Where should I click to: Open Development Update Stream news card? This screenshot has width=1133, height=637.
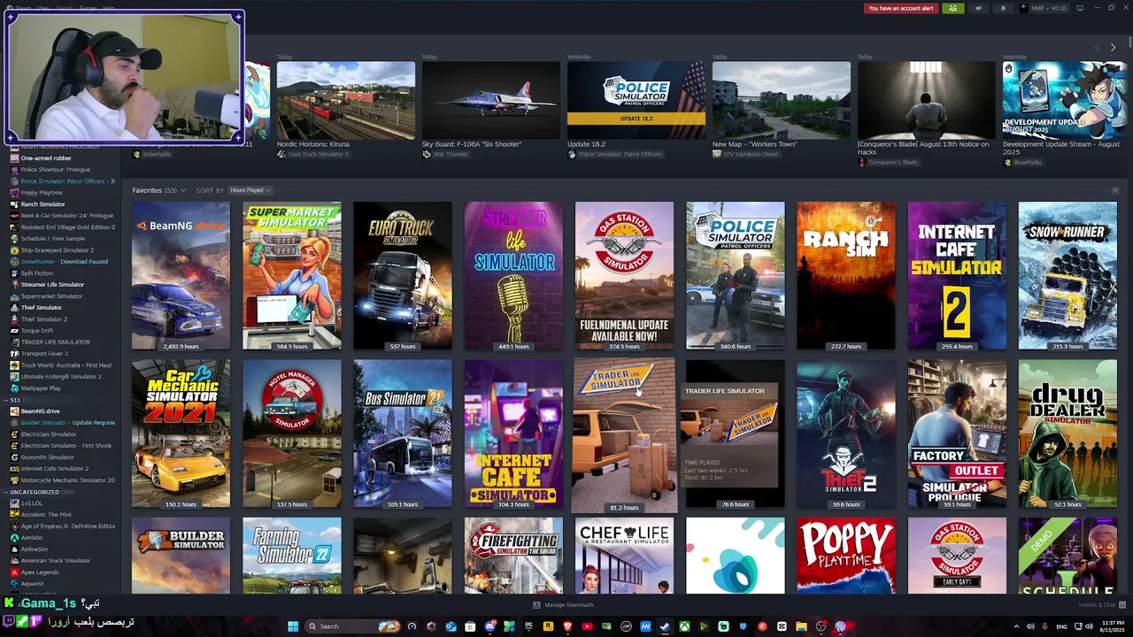(1065, 100)
